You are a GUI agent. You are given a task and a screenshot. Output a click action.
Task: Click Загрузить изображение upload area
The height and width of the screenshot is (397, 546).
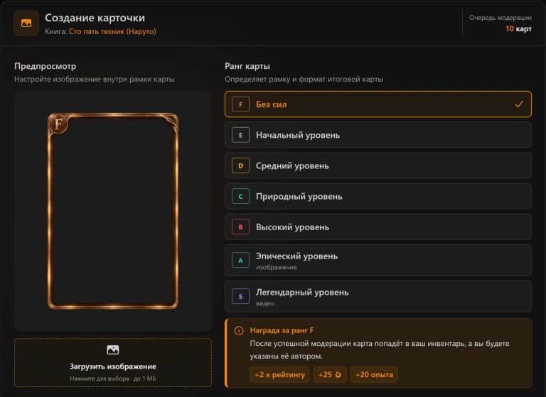tap(113, 362)
